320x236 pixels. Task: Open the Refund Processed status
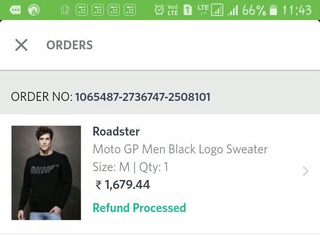[x=140, y=208]
